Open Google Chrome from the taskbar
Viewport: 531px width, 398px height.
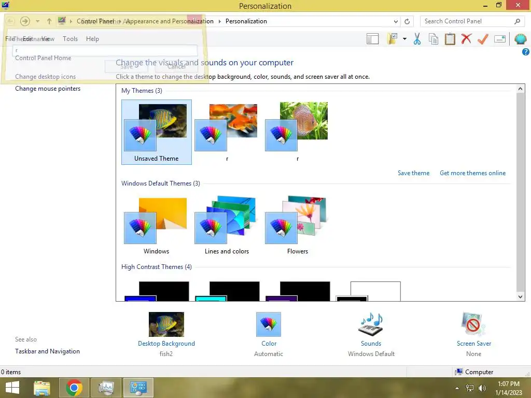74,388
